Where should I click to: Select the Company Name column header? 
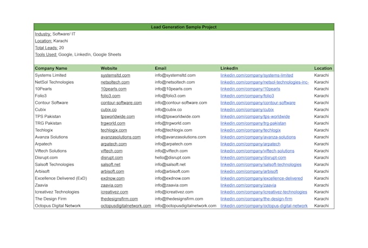coord(51,69)
